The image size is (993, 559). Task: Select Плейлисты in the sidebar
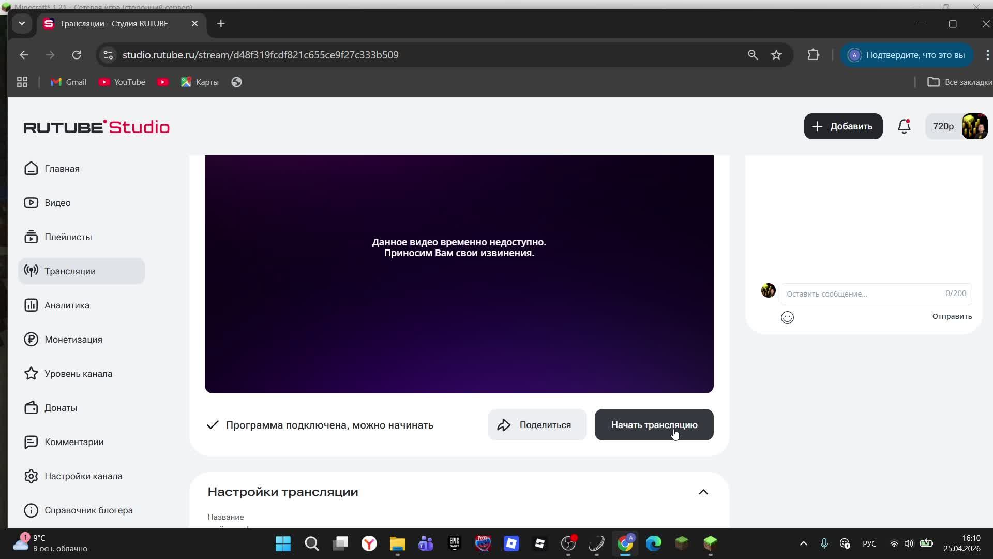tap(68, 237)
